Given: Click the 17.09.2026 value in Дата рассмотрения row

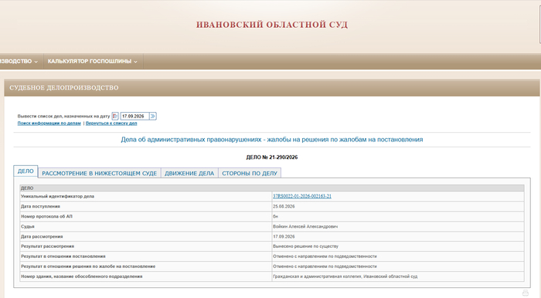Looking at the screenshot, I should [284, 236].
